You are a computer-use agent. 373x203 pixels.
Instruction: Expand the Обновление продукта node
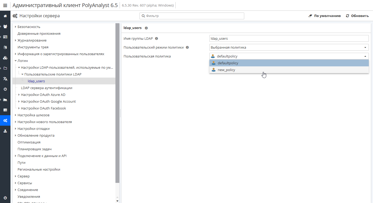coord(16,136)
